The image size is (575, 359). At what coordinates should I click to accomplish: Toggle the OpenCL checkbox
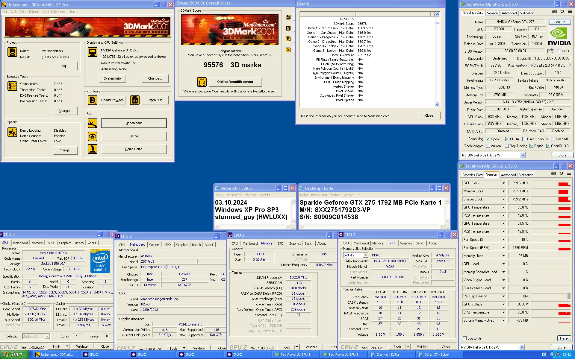[488, 139]
